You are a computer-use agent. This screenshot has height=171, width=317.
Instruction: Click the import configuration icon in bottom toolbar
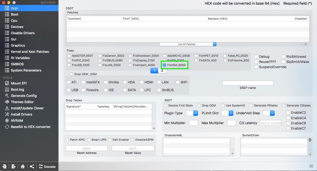pos(4,167)
